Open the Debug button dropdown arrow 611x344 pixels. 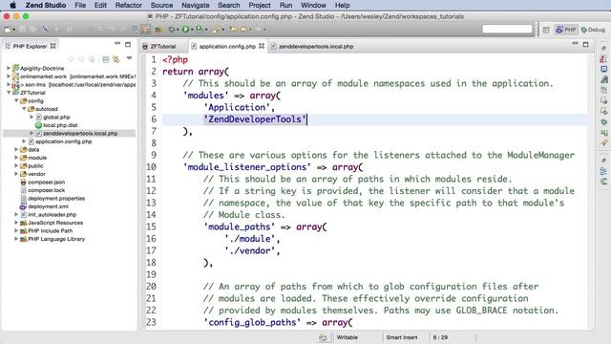(178, 30)
